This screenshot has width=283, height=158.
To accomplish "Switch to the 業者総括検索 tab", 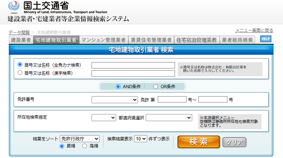I will click(237, 40).
